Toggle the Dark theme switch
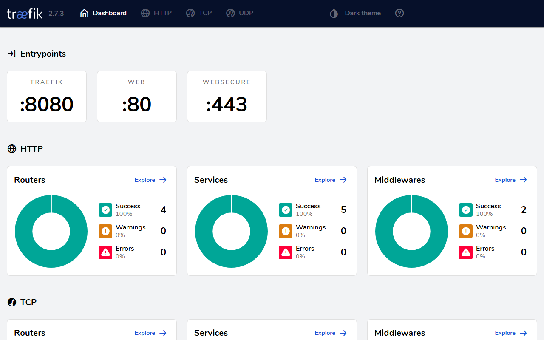Screen dimensions: 544x340 [x=355, y=13]
